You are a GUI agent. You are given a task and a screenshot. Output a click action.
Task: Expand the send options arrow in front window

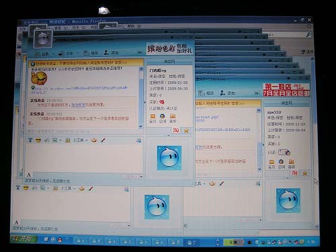point(141,177)
